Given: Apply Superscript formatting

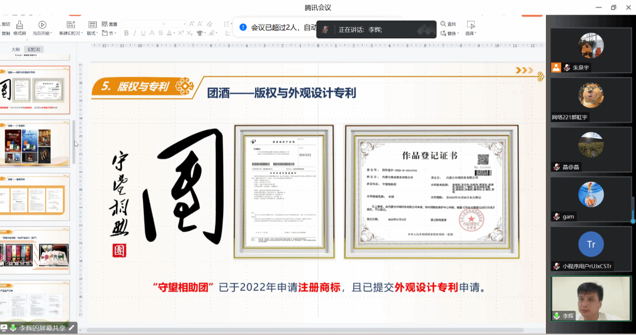Looking at the screenshot, I should (181, 33).
